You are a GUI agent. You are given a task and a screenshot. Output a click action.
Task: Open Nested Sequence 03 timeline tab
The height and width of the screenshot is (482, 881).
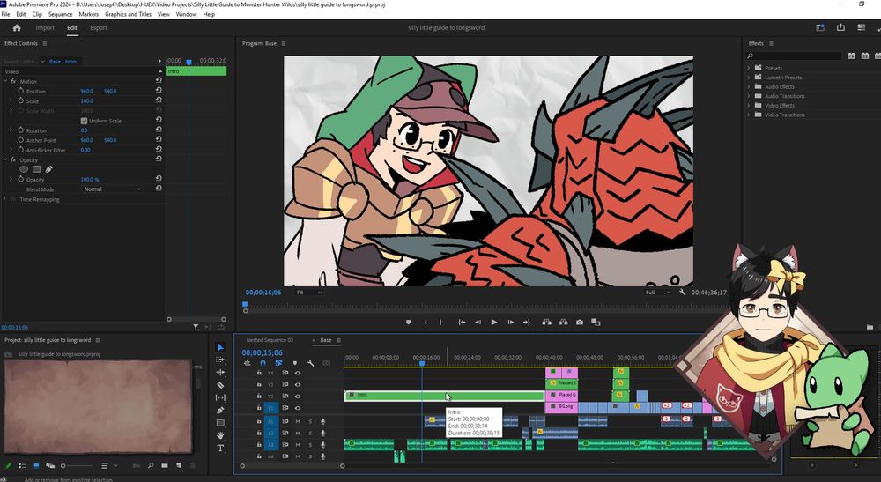270,340
